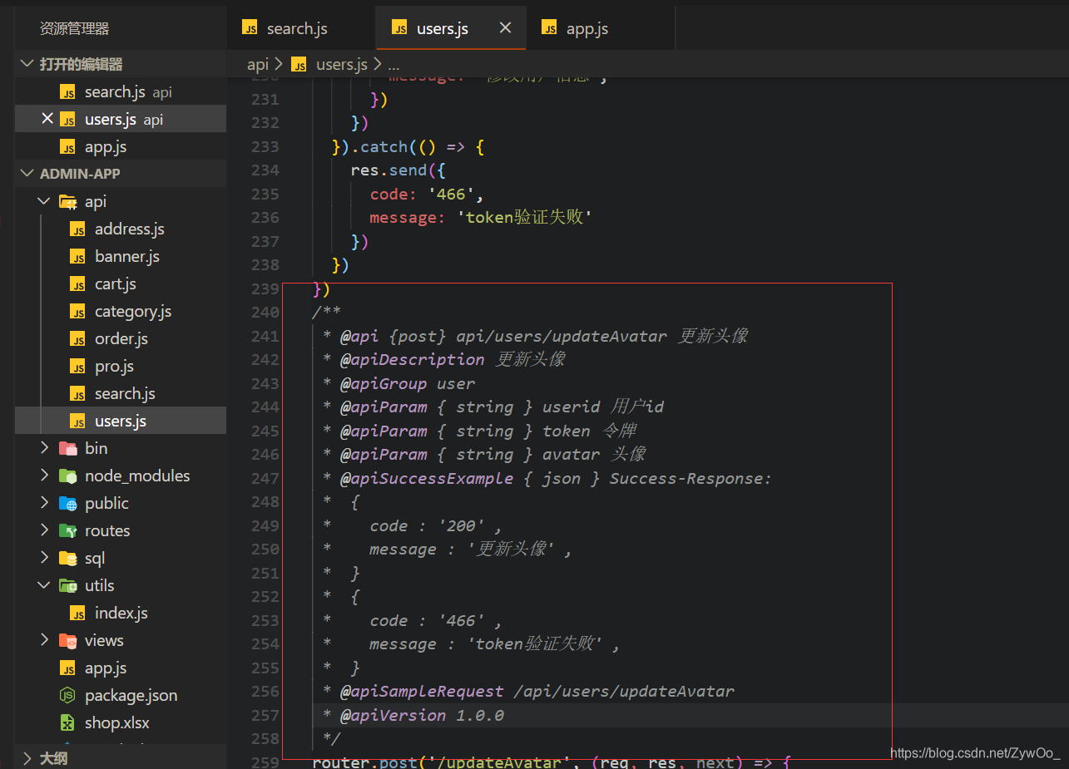Select users.js in the api folder tree
The image size is (1069, 769).
point(121,421)
